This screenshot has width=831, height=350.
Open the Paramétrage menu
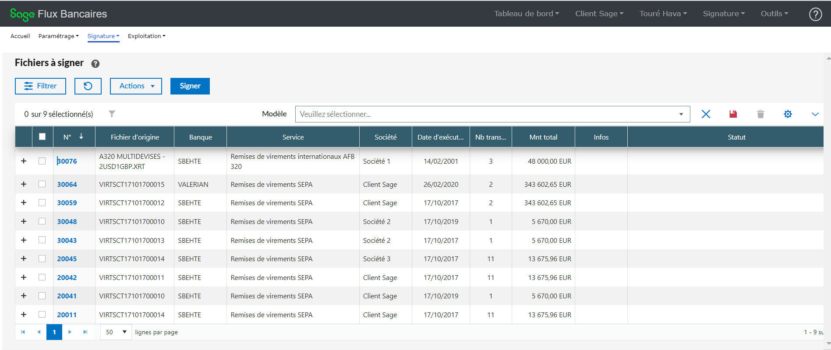58,36
